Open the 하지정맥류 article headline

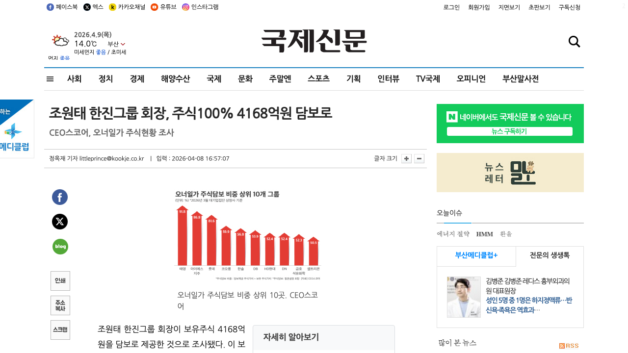click(529, 305)
